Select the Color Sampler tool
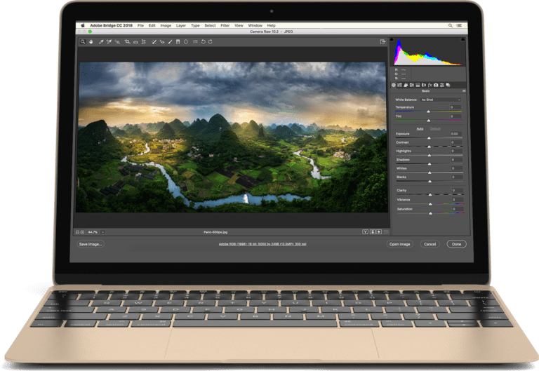Viewport: 539px width, 371px height. (x=109, y=41)
